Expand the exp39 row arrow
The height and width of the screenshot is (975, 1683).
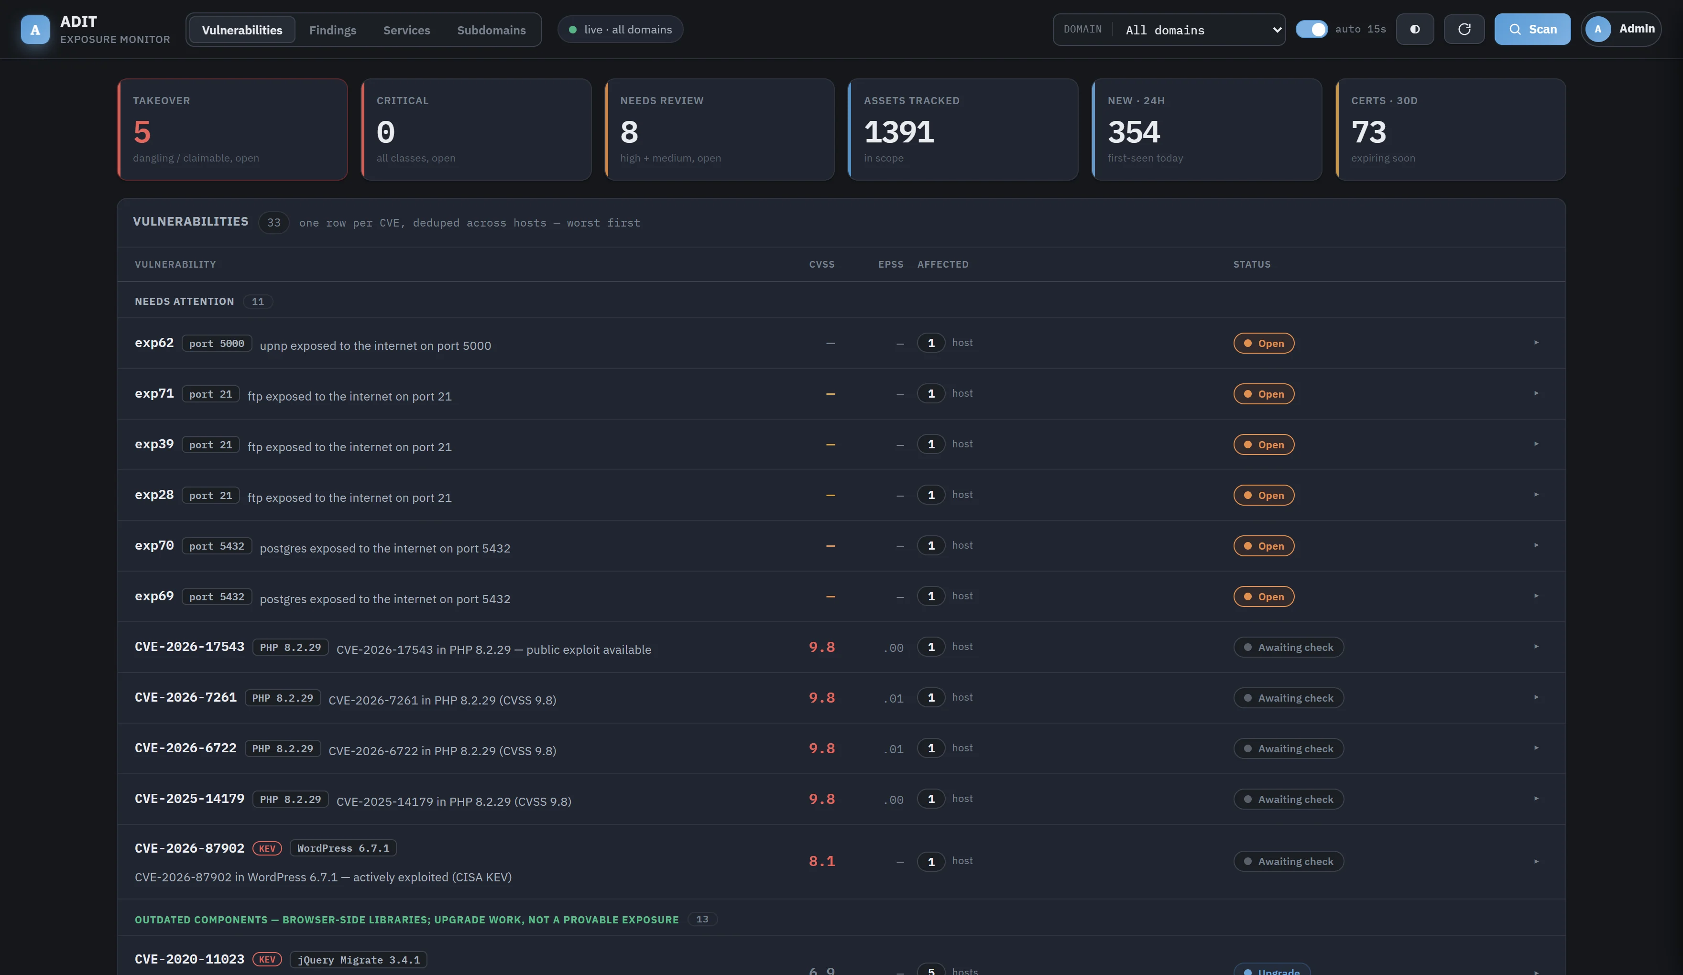[1536, 444]
